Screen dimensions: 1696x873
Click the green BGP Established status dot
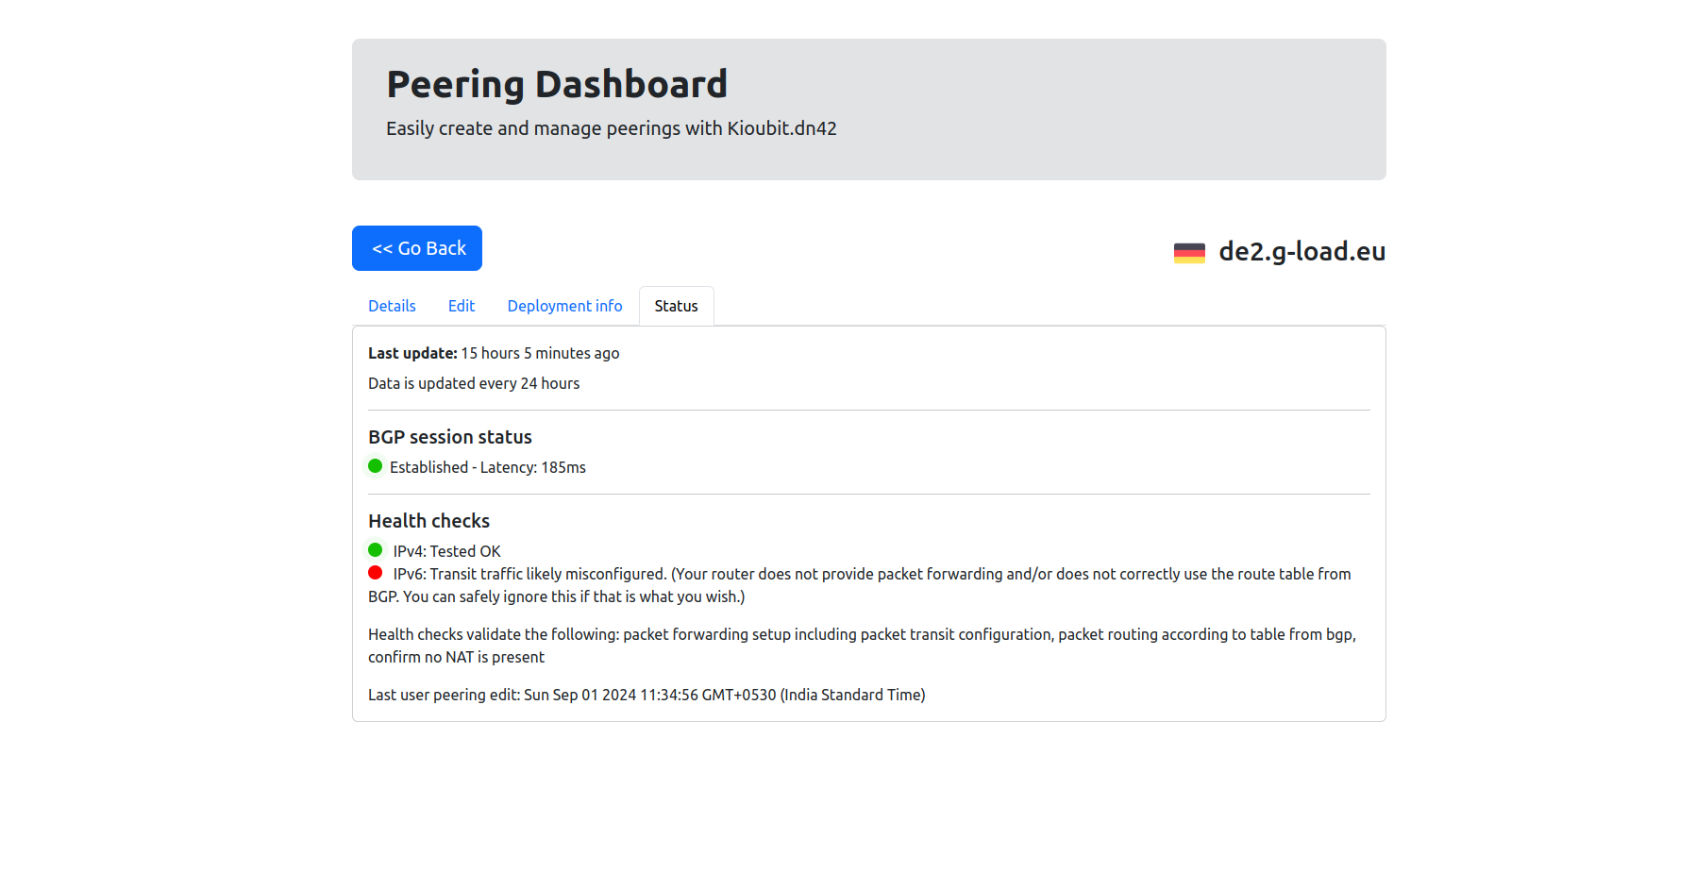(x=375, y=466)
